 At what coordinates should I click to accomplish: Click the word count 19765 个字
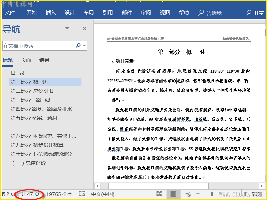click(x=59, y=194)
